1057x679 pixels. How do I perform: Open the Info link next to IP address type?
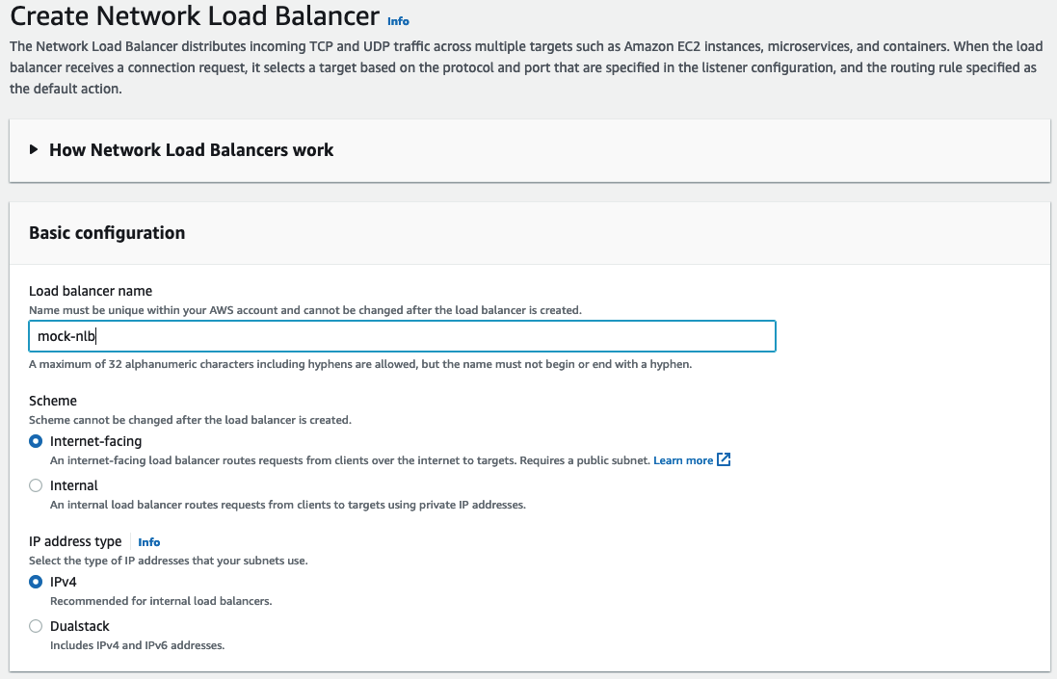point(149,542)
